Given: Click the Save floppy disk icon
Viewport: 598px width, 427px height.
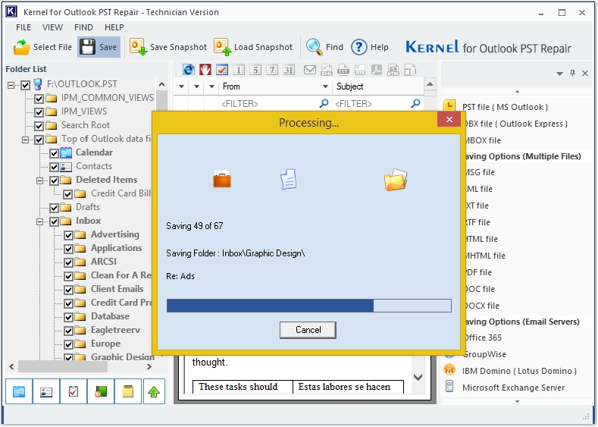Looking at the screenshot, I should click(87, 47).
